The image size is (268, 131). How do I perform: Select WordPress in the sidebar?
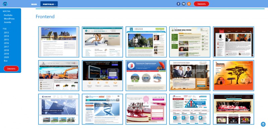[x=9, y=19]
